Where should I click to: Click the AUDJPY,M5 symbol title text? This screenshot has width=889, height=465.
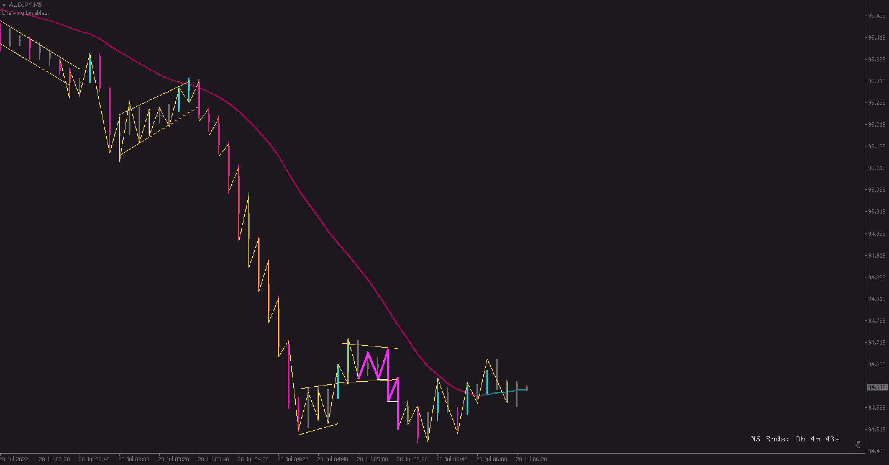[25, 5]
